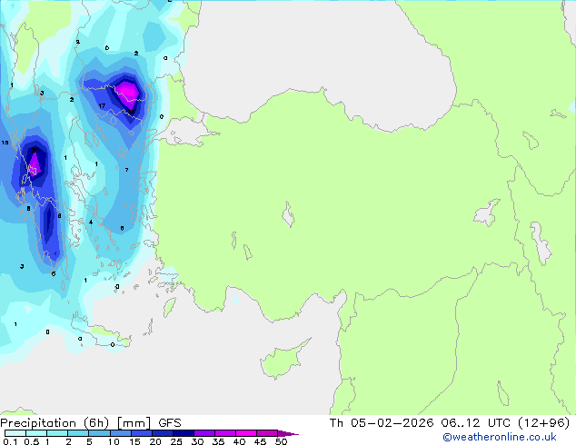Click the '06..12 UTC' time range text
This screenshot has height=445, width=576.
[475, 423]
